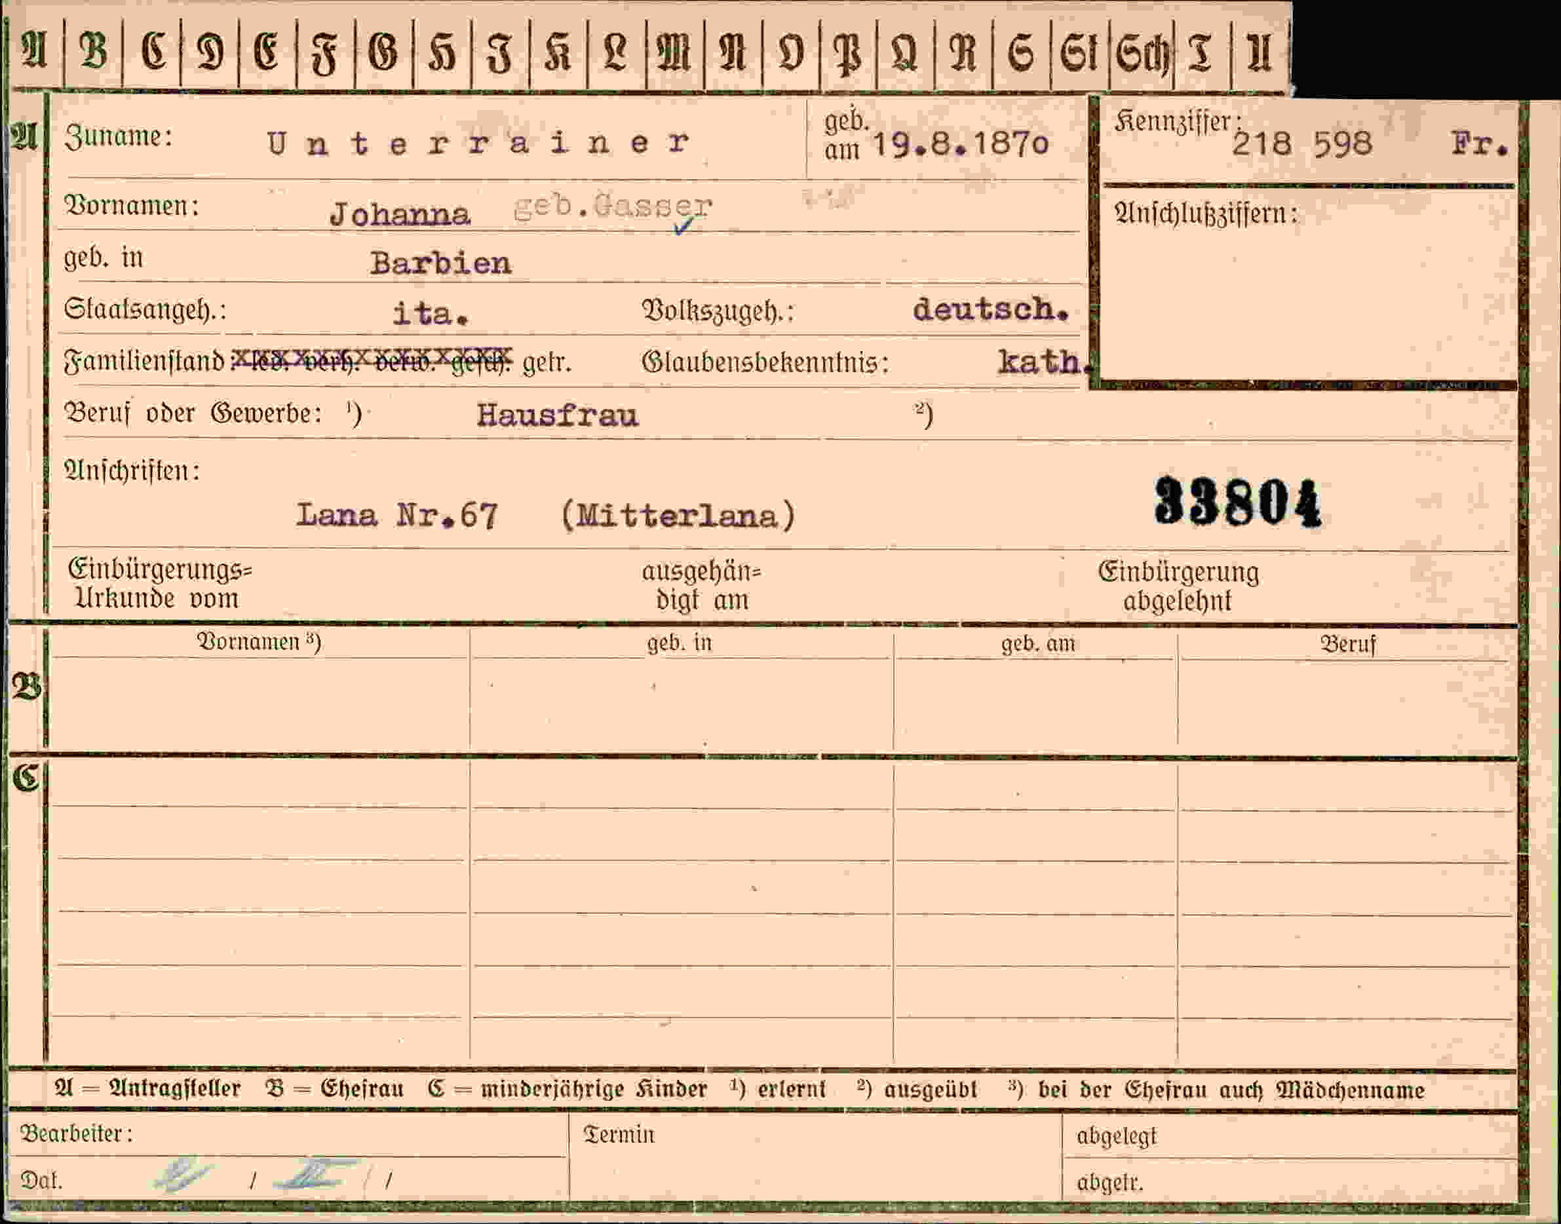Viewport: 1561px width, 1224px height.
Task: Click the 'Kennziffer:' label
Action: [x=1177, y=122]
